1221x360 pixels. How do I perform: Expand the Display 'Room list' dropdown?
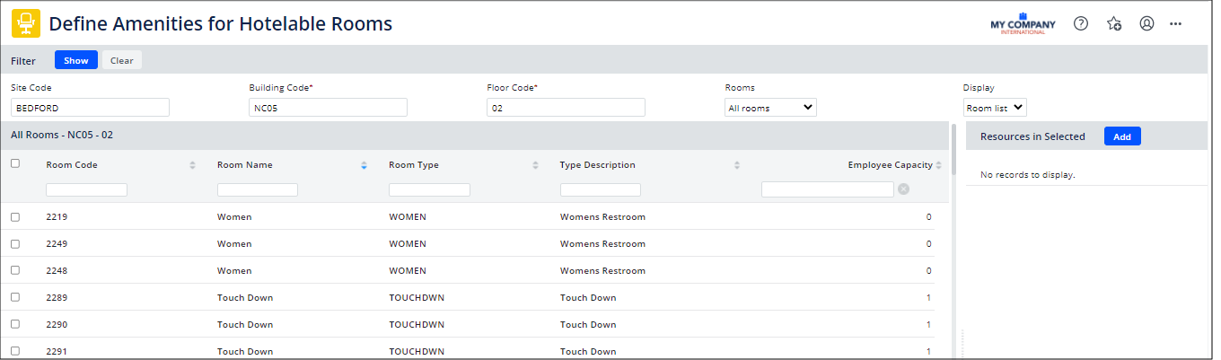(995, 108)
